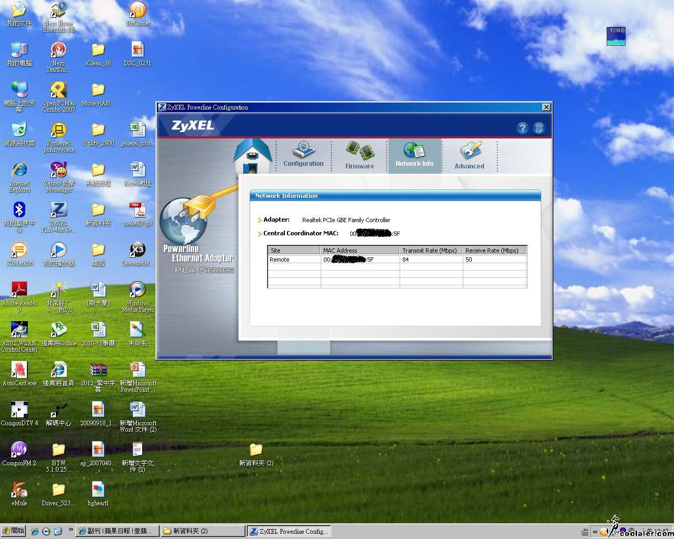Select the Yahoo Messenger desktop icon
The width and height of the screenshot is (674, 539).
point(58,177)
